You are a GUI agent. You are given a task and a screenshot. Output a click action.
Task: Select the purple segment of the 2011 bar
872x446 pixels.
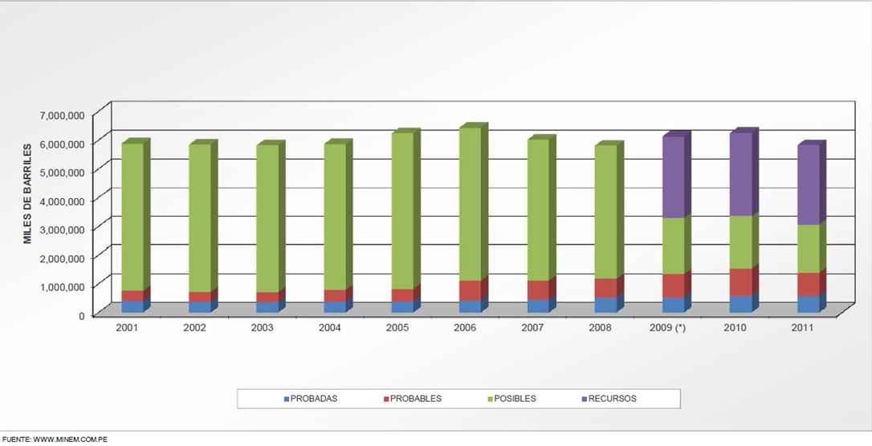click(808, 184)
